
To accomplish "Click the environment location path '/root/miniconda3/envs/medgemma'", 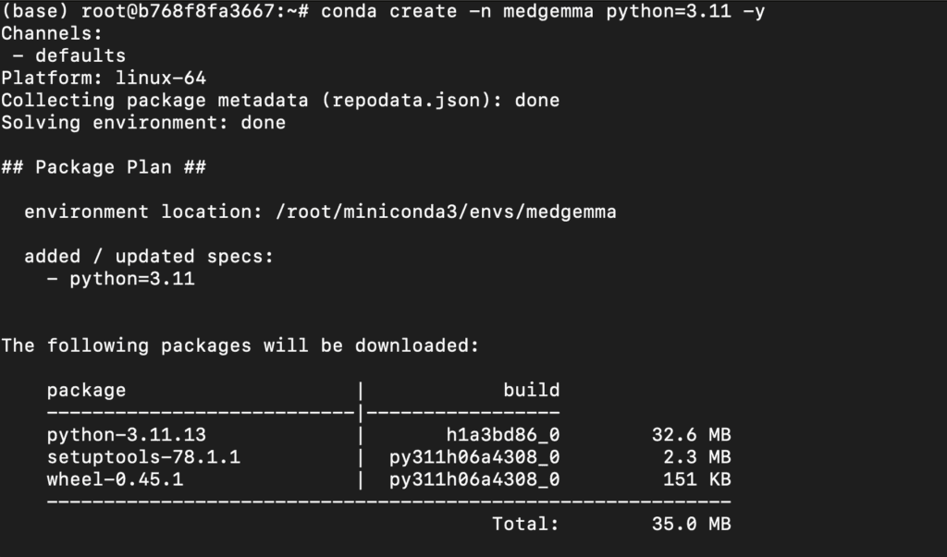I will click(x=446, y=212).
